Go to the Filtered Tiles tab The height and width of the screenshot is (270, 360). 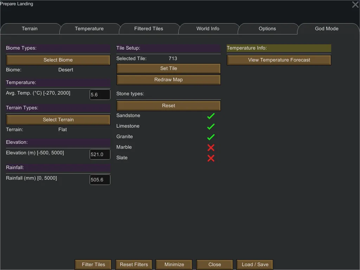(148, 29)
